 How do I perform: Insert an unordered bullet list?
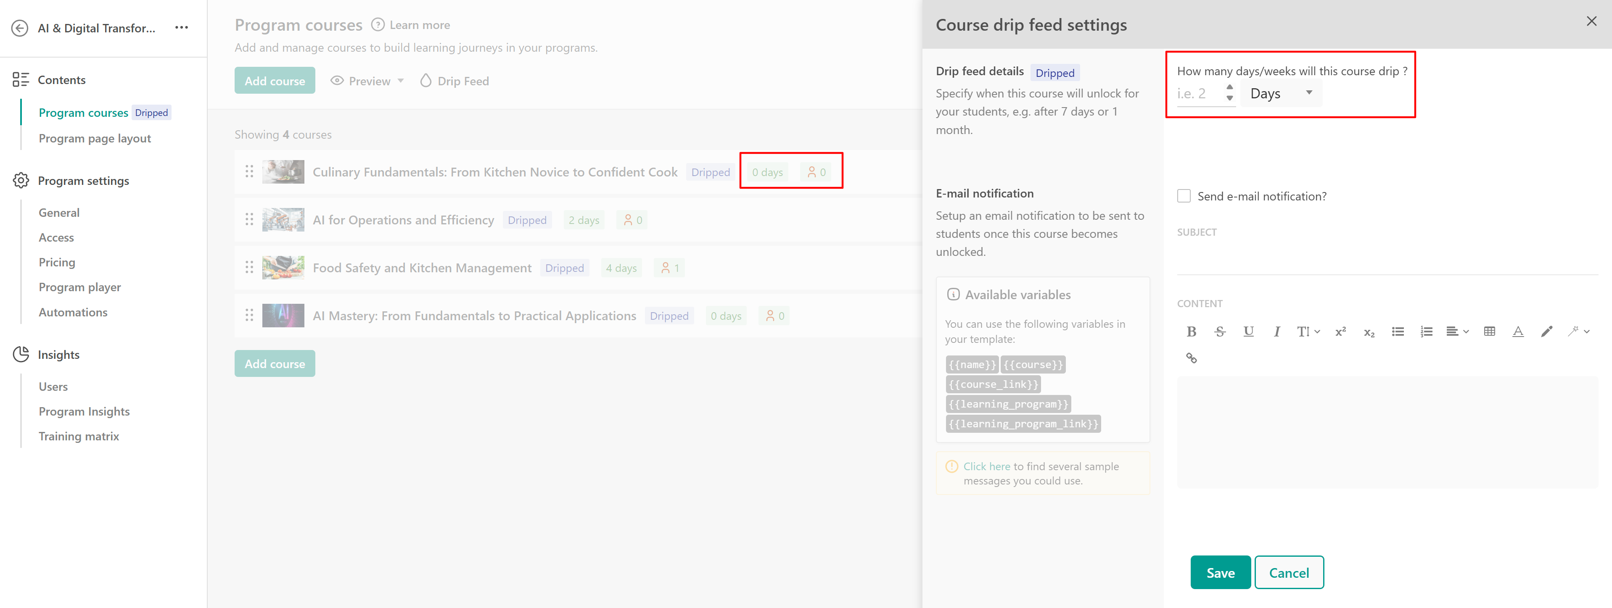[1397, 332]
